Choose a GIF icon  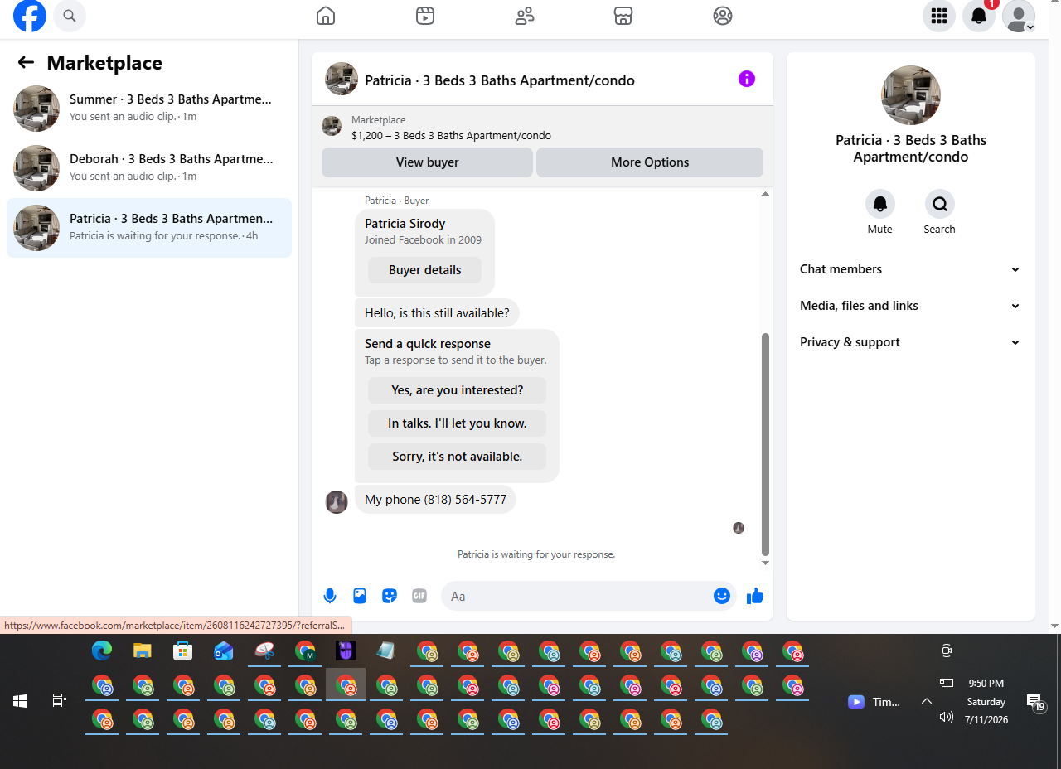click(419, 596)
